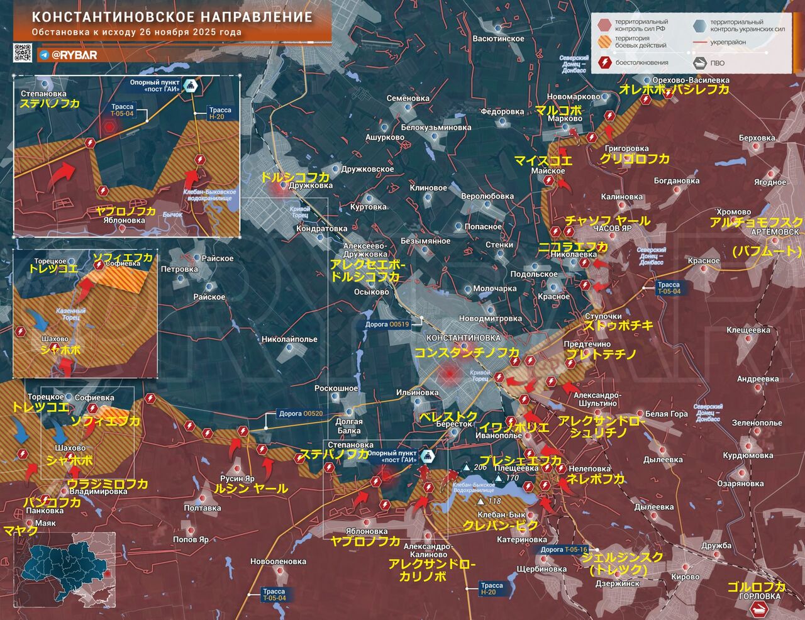This screenshot has height=620, width=805.
Task: Click the Дзержинск town label
Action: (x=618, y=584)
